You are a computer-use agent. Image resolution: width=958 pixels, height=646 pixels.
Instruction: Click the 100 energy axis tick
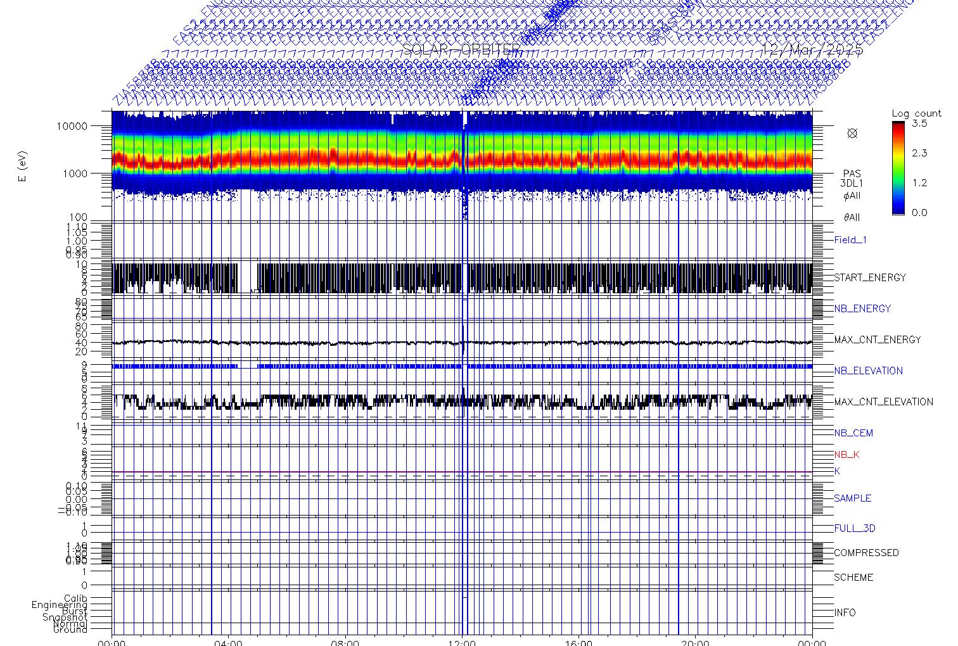pos(79,218)
